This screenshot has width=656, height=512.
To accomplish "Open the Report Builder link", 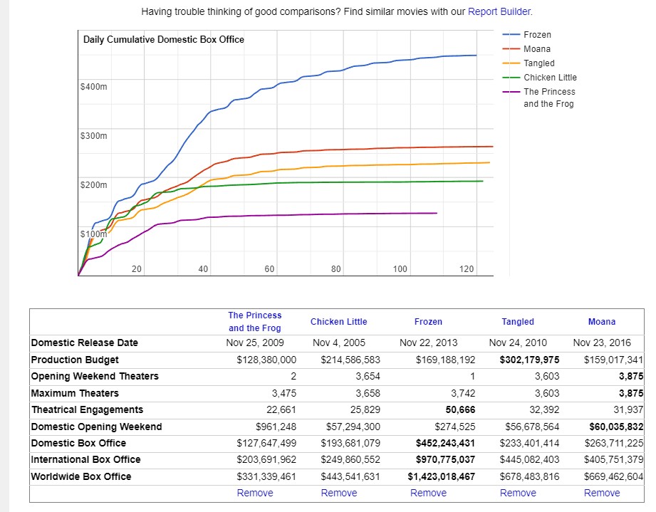I will point(499,11).
